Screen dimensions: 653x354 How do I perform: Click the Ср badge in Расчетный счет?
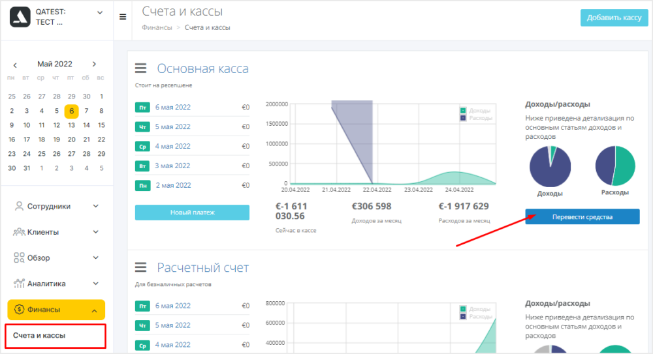[142, 346]
